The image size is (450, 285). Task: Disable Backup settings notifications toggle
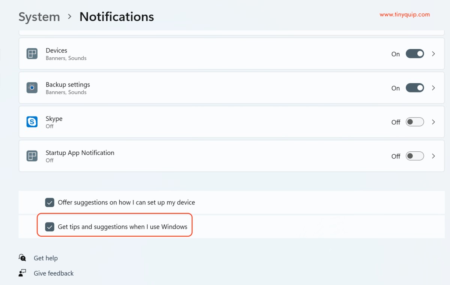point(415,88)
